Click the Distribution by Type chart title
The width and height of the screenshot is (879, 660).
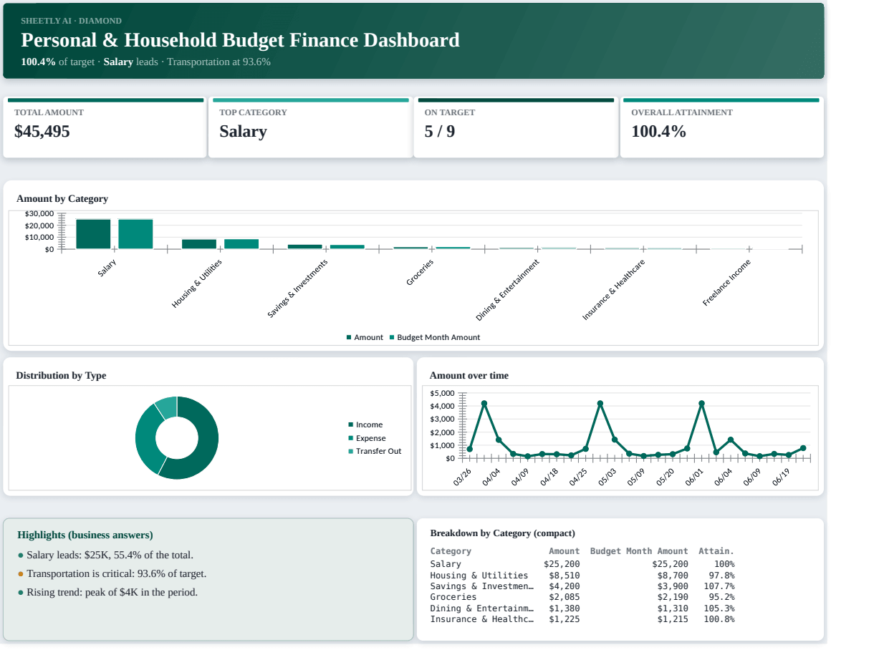[61, 375]
